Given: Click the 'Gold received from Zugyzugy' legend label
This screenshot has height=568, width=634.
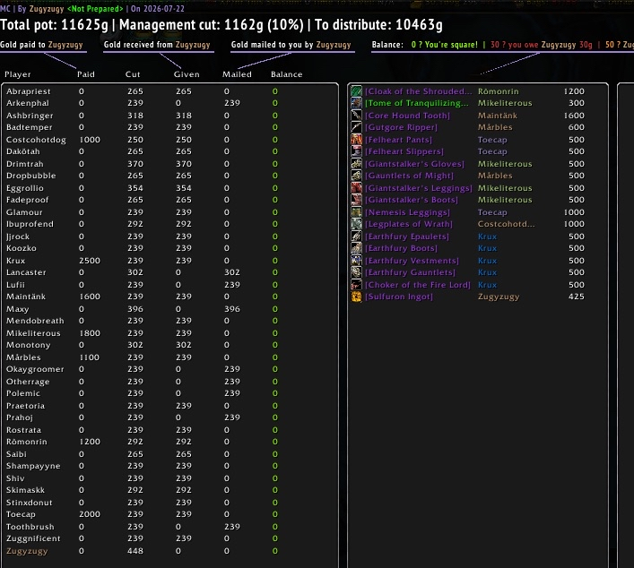Looking at the screenshot, I should pos(157,45).
